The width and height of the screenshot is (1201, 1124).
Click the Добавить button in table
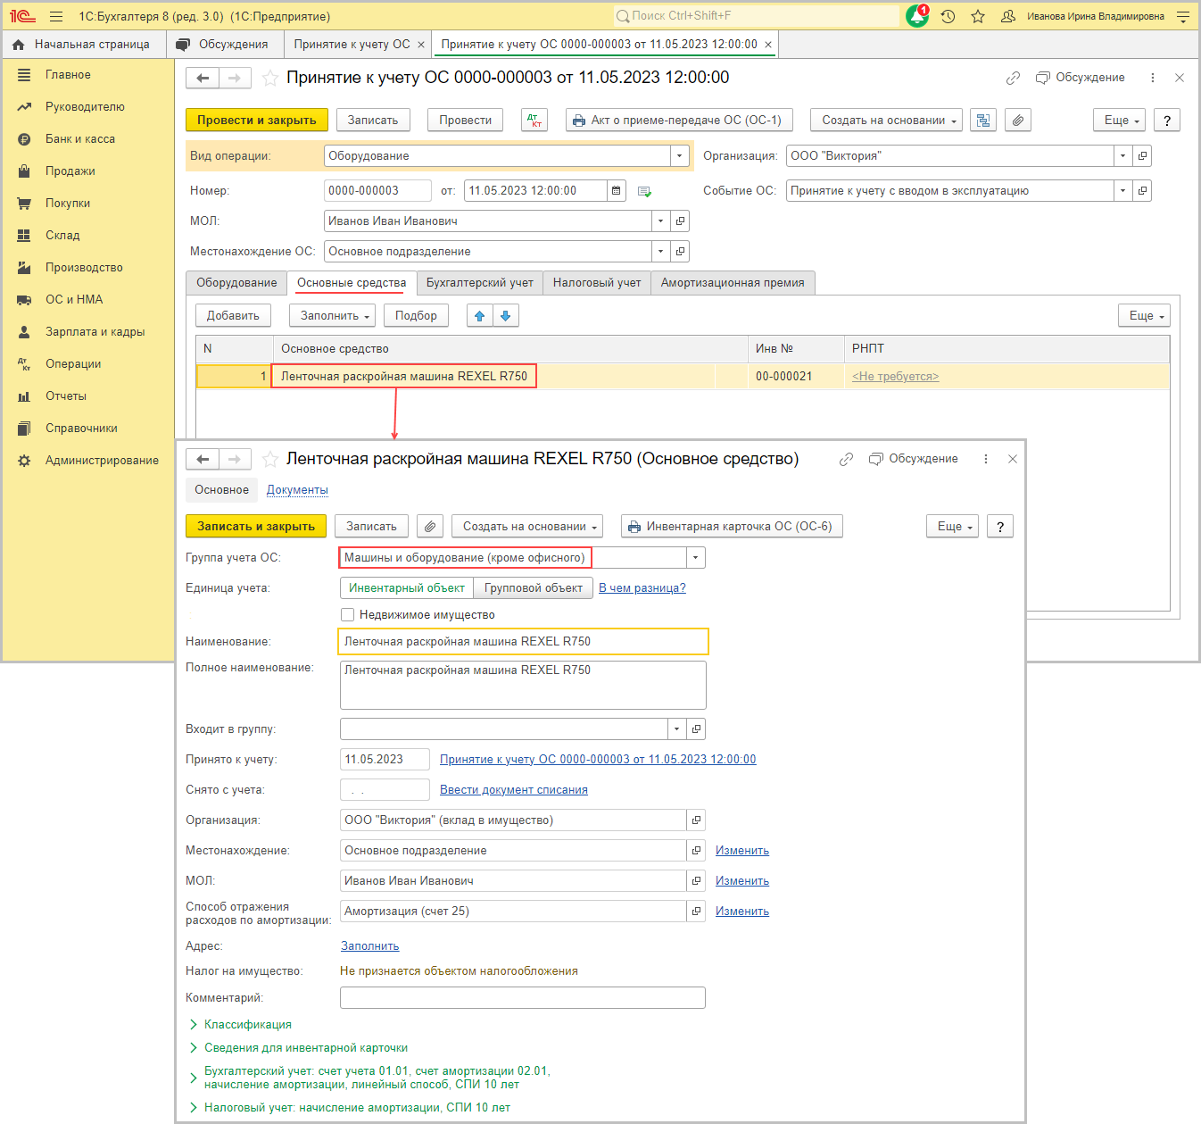click(233, 316)
